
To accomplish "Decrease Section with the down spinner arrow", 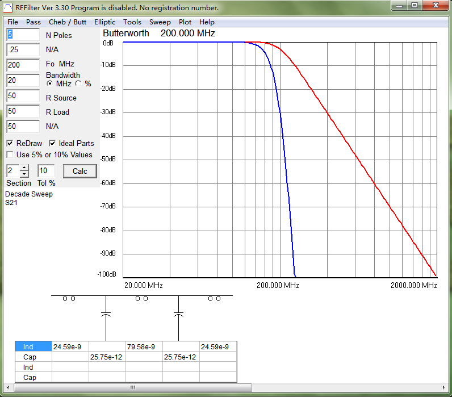I will (x=24, y=174).
